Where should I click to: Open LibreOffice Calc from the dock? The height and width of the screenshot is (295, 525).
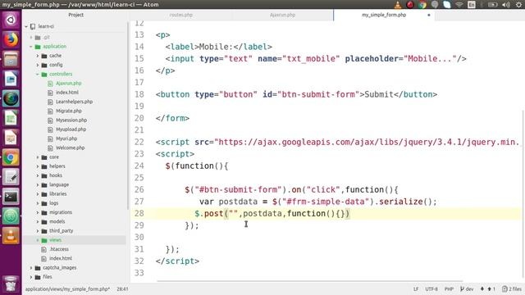(x=11, y=118)
